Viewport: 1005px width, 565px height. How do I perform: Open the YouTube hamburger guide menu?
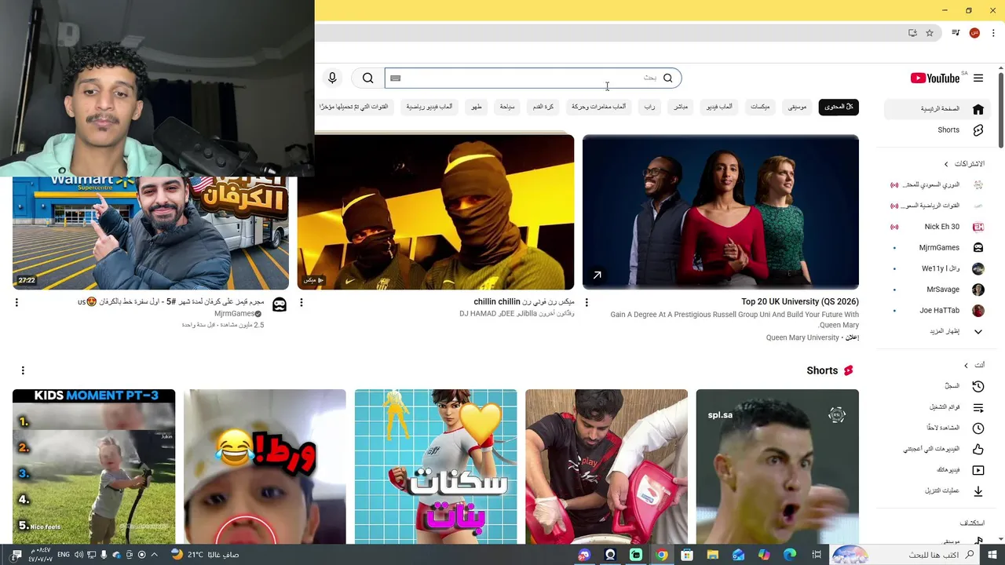point(978,78)
